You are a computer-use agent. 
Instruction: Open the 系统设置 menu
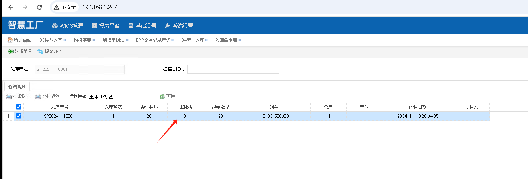point(179,26)
